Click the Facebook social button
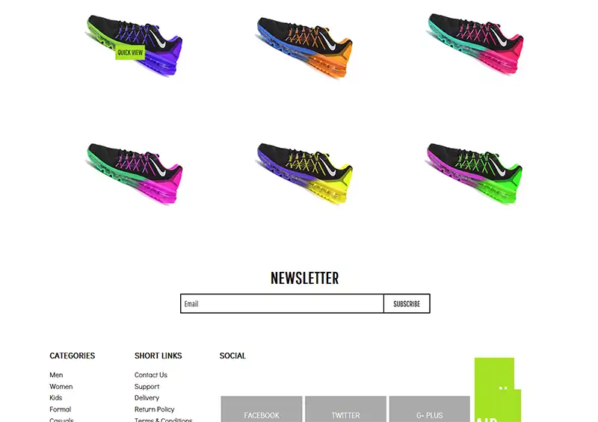The height and width of the screenshot is (422, 598). click(262, 409)
